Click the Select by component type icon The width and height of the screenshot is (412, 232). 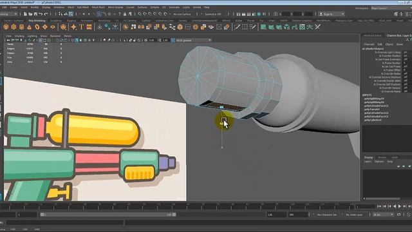pos(71,14)
